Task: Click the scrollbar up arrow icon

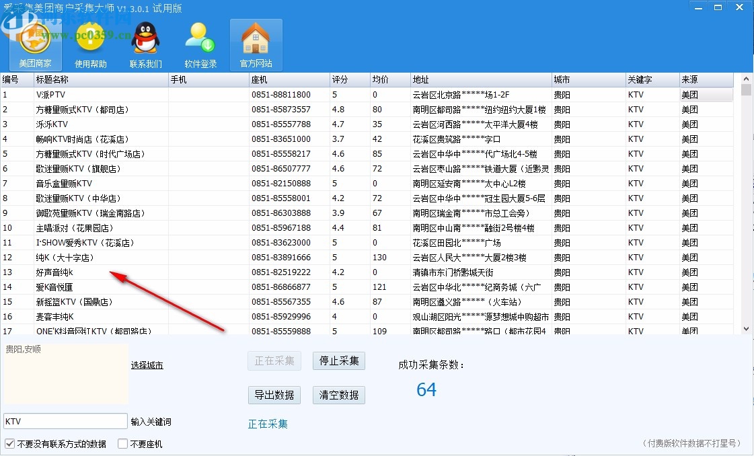Action: [x=747, y=79]
